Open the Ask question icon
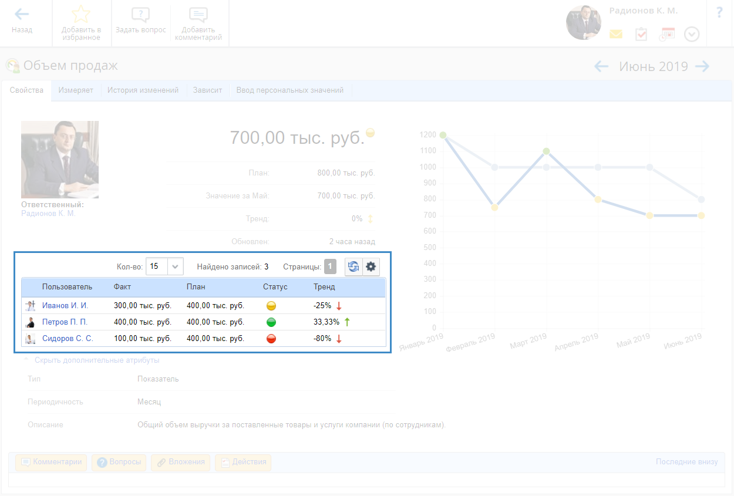Viewport: 734px width, 496px height. [x=140, y=15]
